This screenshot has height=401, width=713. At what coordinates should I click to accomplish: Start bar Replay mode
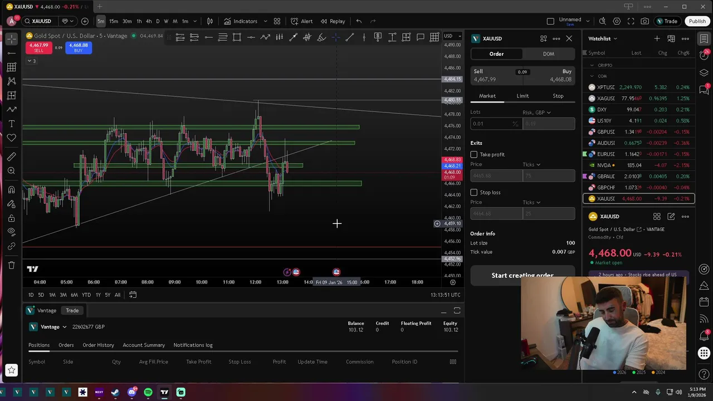(x=333, y=21)
